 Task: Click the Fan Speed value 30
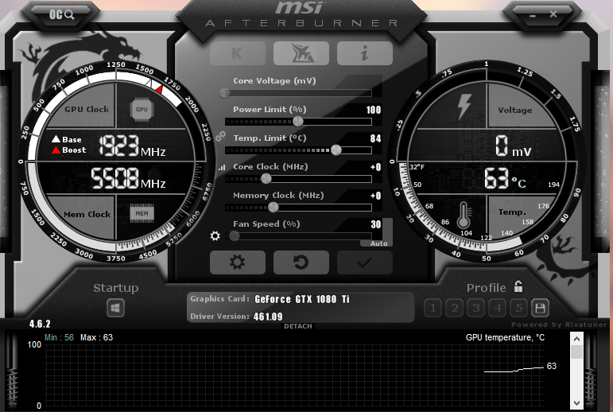tap(376, 224)
